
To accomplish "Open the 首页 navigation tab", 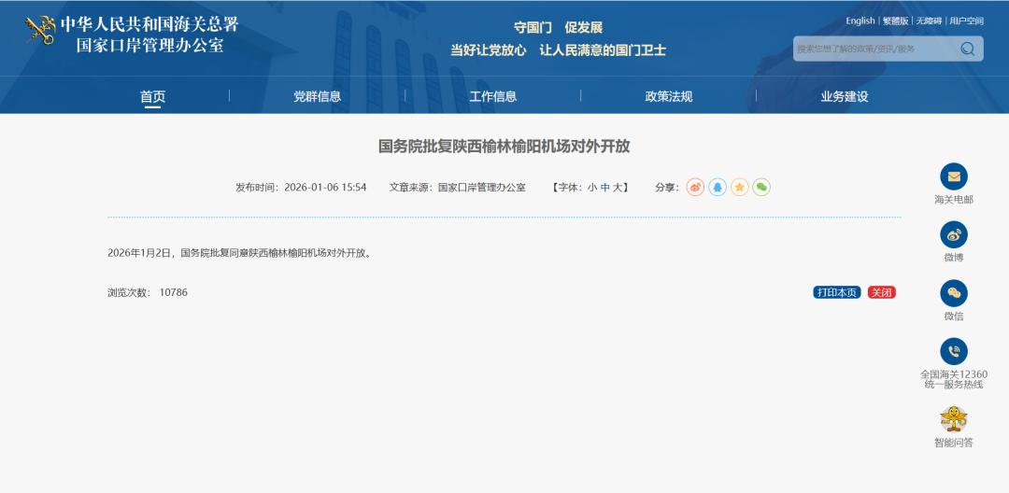I will point(152,96).
